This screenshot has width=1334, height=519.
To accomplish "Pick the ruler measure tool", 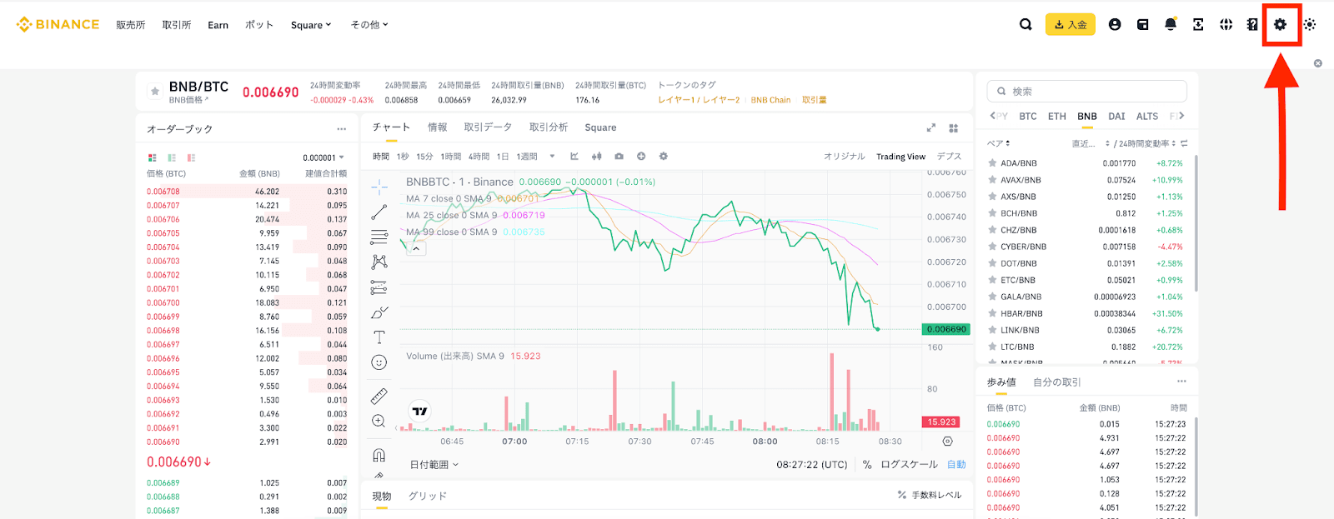I will click(379, 396).
